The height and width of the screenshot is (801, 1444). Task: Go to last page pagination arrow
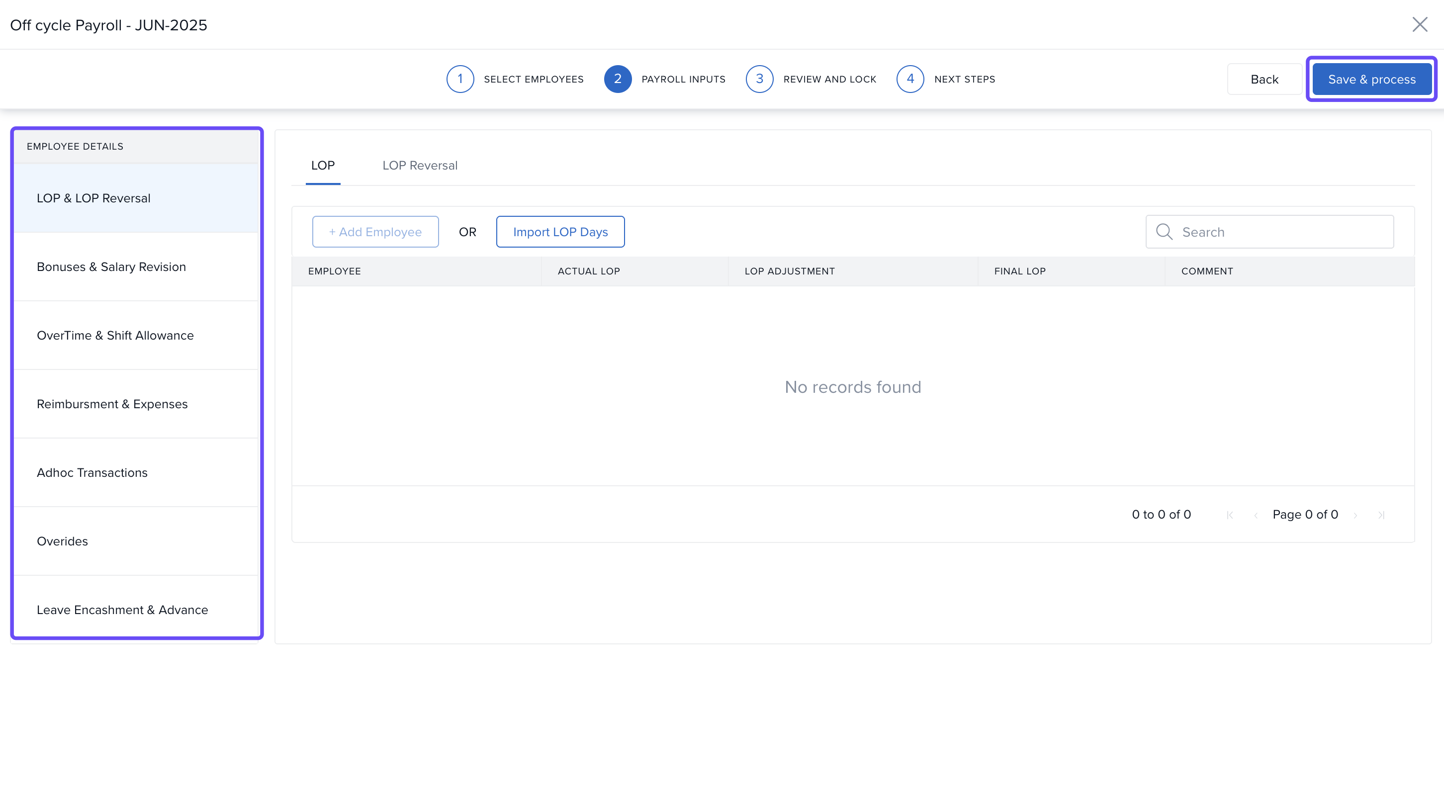(x=1381, y=515)
